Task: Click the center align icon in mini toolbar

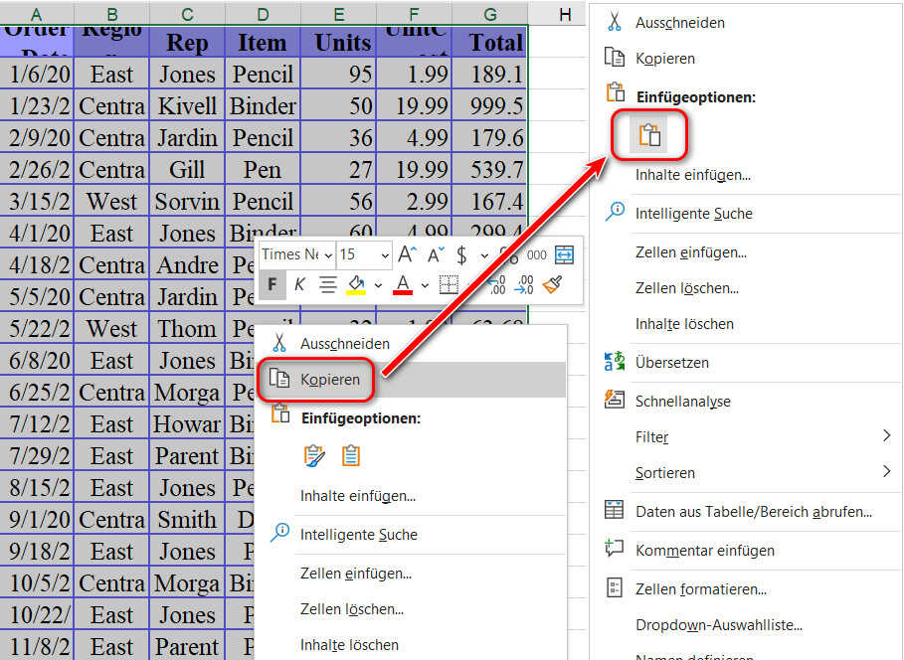Action: (x=327, y=285)
